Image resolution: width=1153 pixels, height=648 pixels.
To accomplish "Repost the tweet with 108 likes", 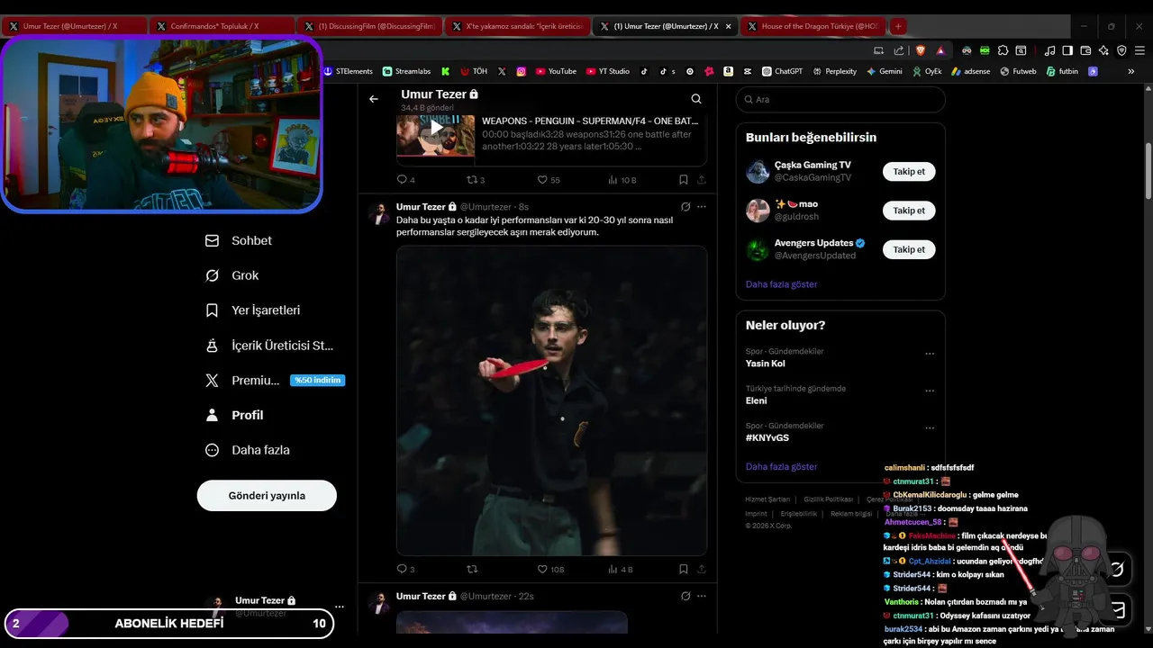I will click(x=471, y=569).
